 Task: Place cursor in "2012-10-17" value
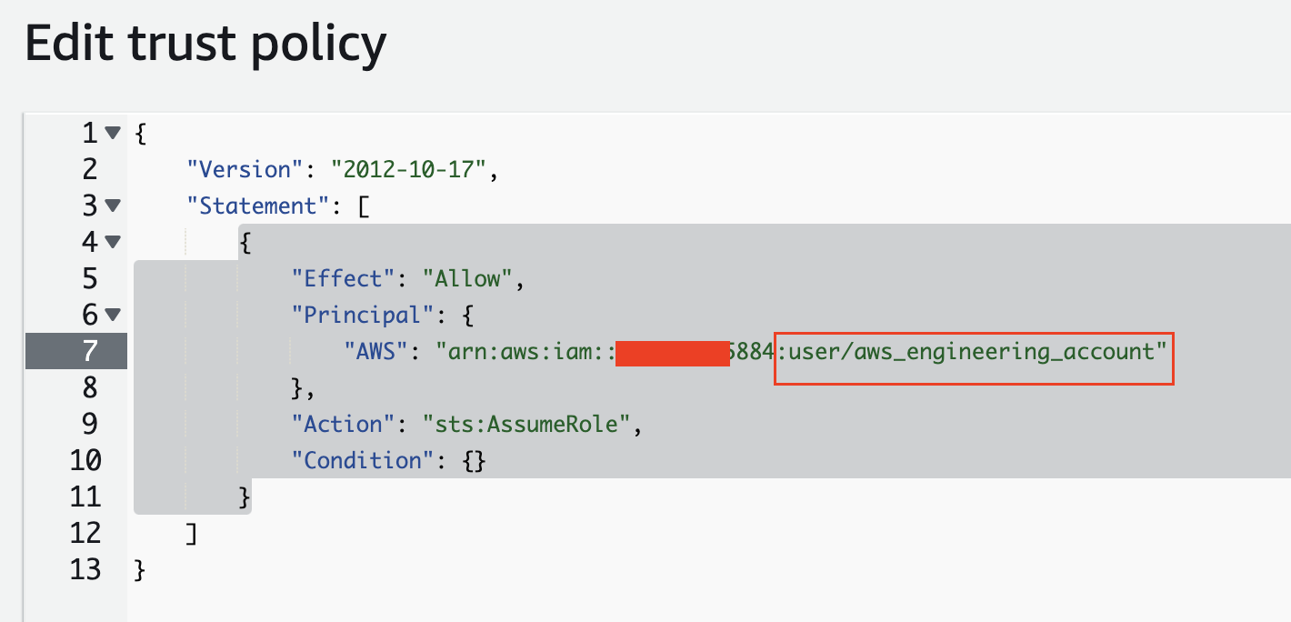point(413,169)
